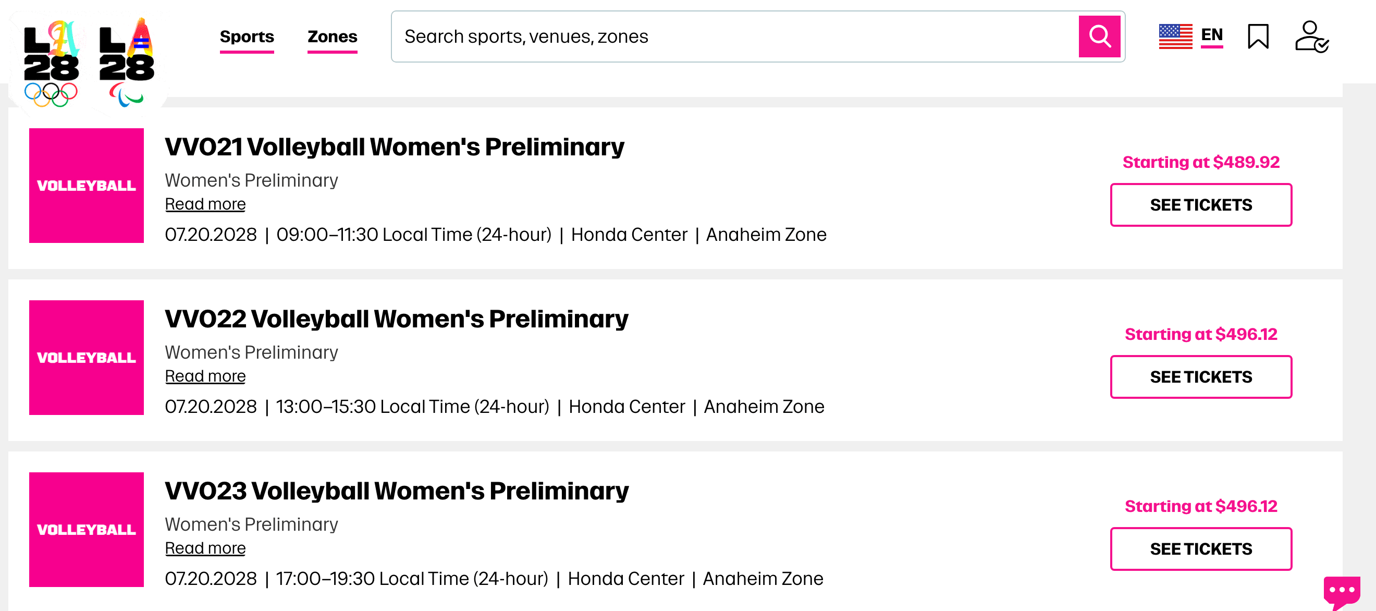Click the search sports, venues, zones field
Screen dimensions: 1376x611
[x=694, y=36]
